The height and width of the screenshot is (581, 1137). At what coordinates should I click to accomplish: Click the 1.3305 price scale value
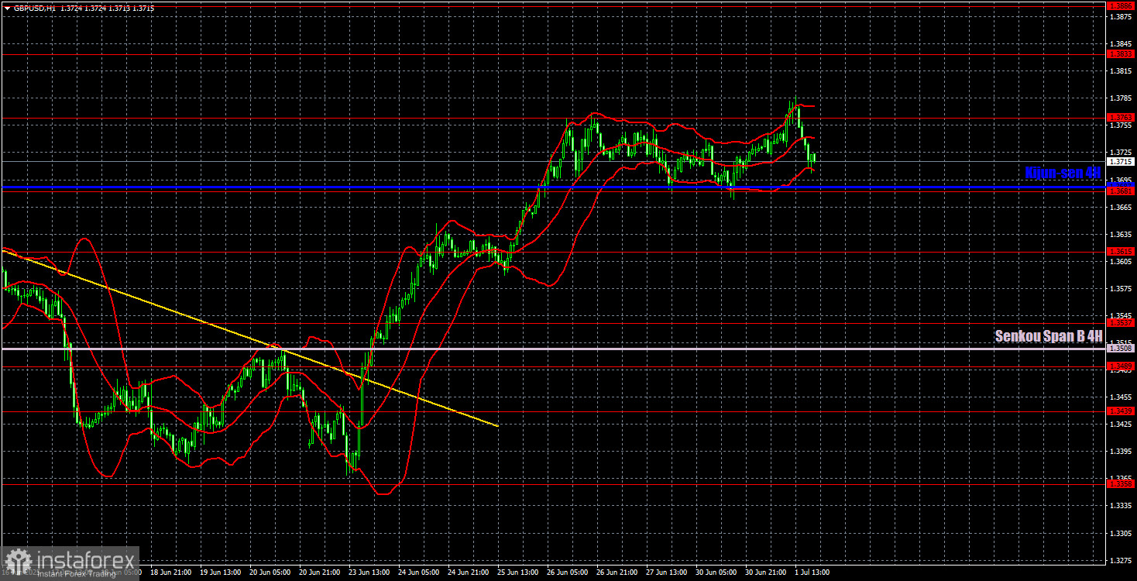point(1121,533)
